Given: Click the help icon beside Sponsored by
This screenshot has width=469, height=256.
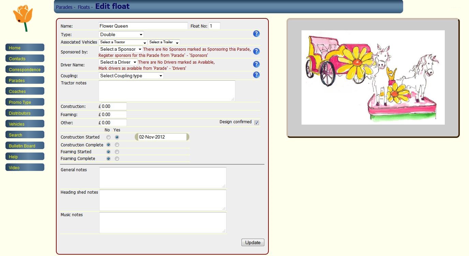Looking at the screenshot, I should (257, 51).
